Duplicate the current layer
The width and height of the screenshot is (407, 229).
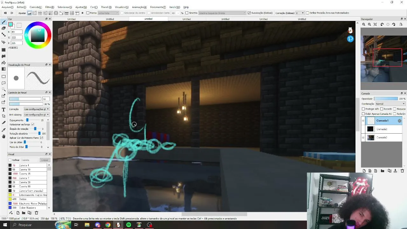(390, 171)
